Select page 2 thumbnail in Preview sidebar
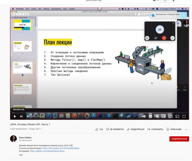 pyautogui.click(x=22, y=46)
